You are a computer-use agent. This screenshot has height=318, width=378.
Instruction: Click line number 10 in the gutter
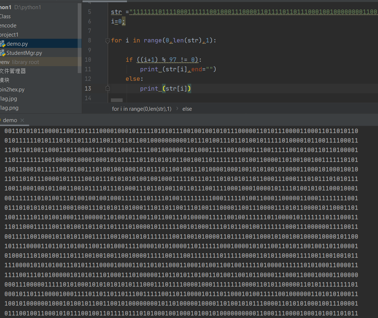88,60
